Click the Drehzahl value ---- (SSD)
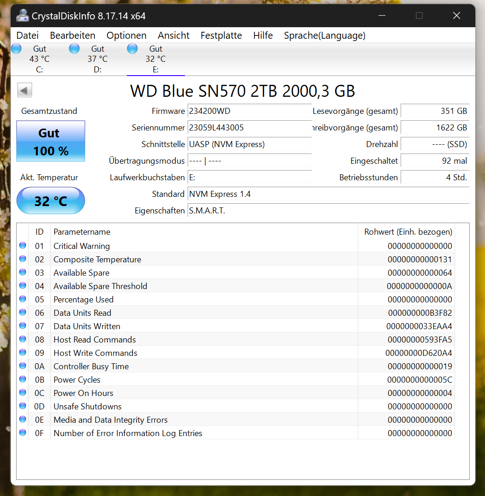 click(x=435, y=144)
